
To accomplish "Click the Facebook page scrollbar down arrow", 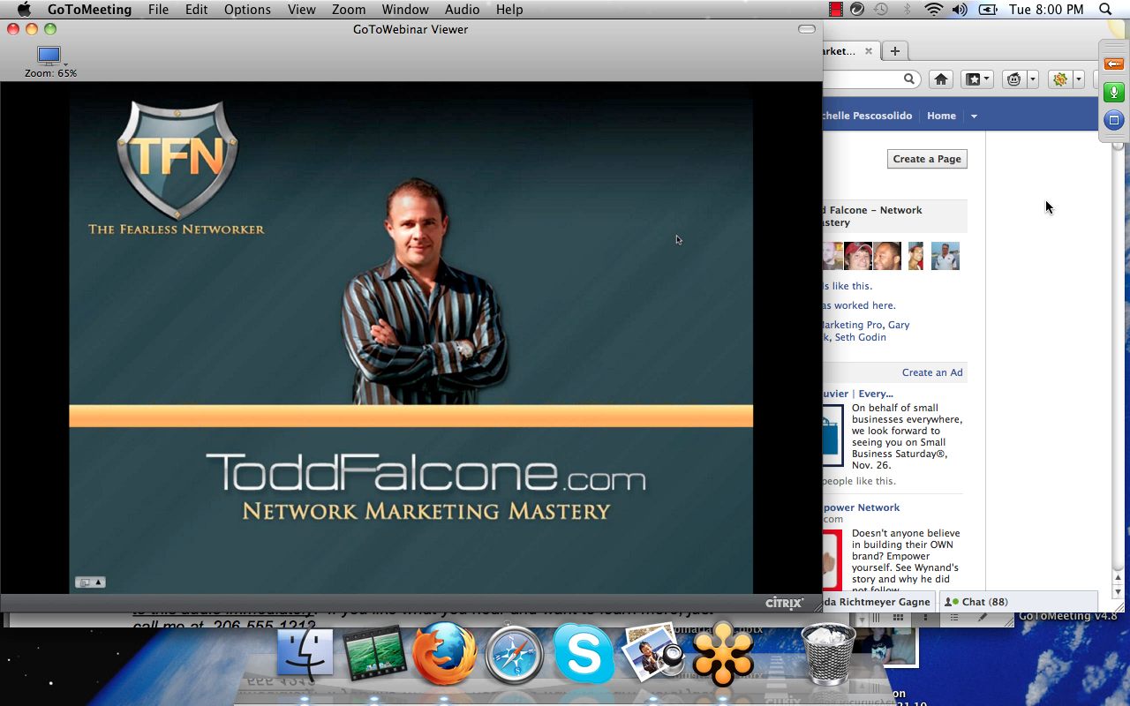I will (x=1118, y=590).
